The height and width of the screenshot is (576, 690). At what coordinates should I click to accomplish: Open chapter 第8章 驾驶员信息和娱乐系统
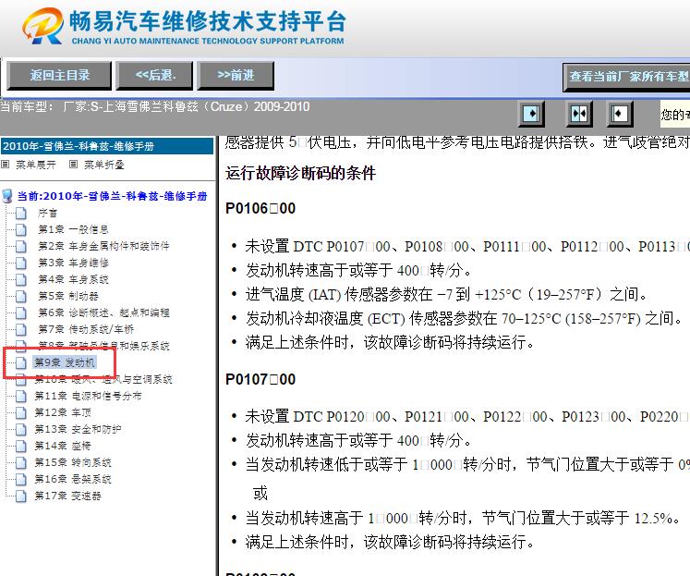pos(103,346)
